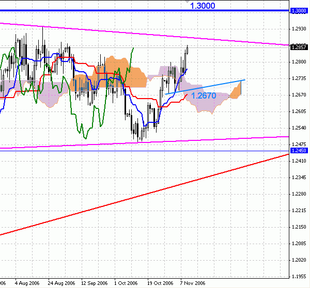Image resolution: width=310 pixels, height=288 pixels.
Task: Click the 1 Oct 2006 date label
Action: coord(126,283)
